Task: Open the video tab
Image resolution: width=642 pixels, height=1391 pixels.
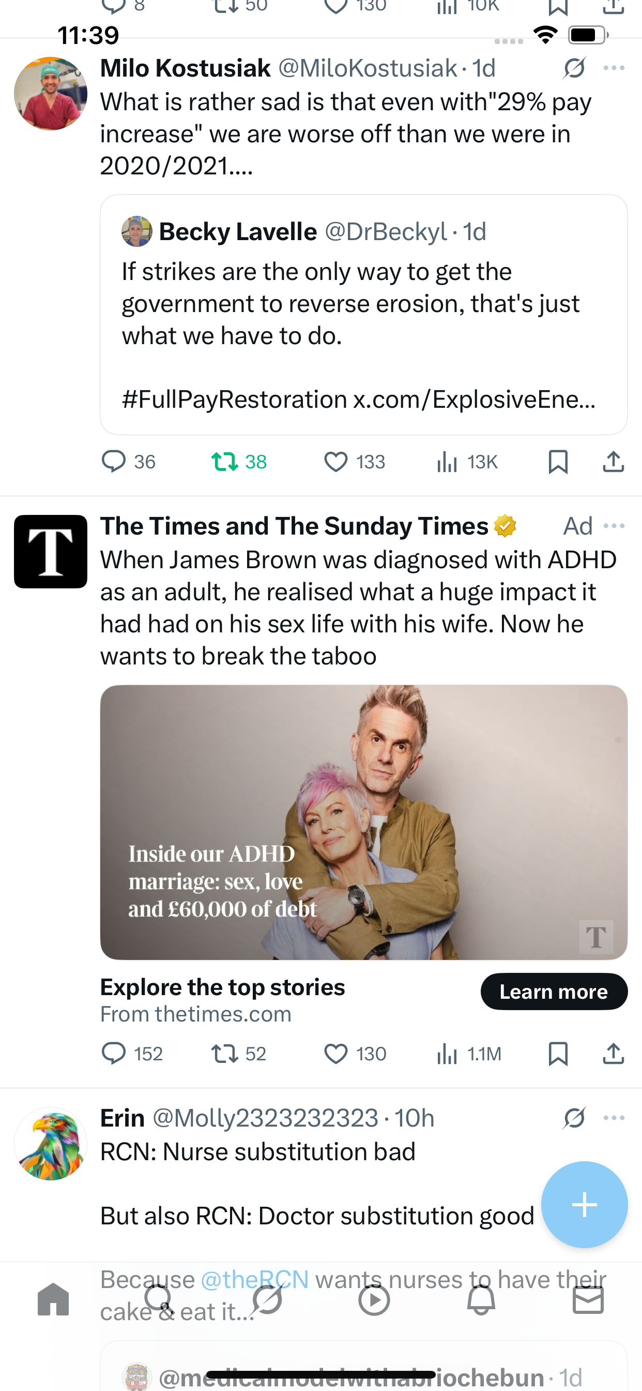Action: pos(374,1299)
